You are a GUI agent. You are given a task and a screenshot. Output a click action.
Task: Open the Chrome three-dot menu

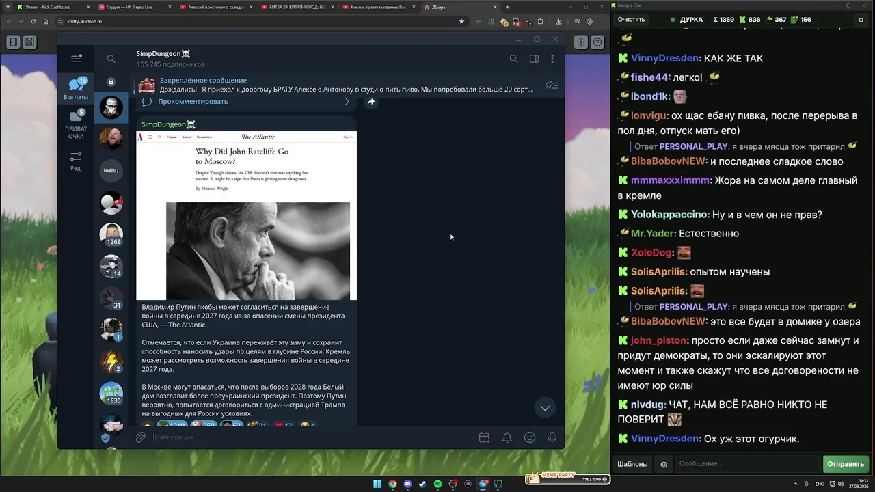(600, 21)
